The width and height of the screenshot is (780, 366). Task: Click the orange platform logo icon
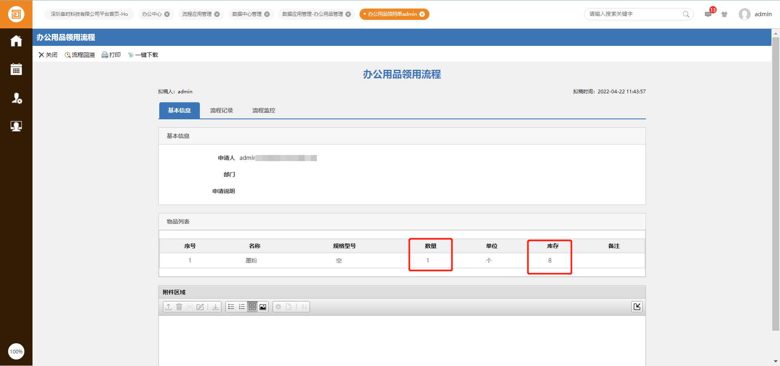(x=16, y=14)
